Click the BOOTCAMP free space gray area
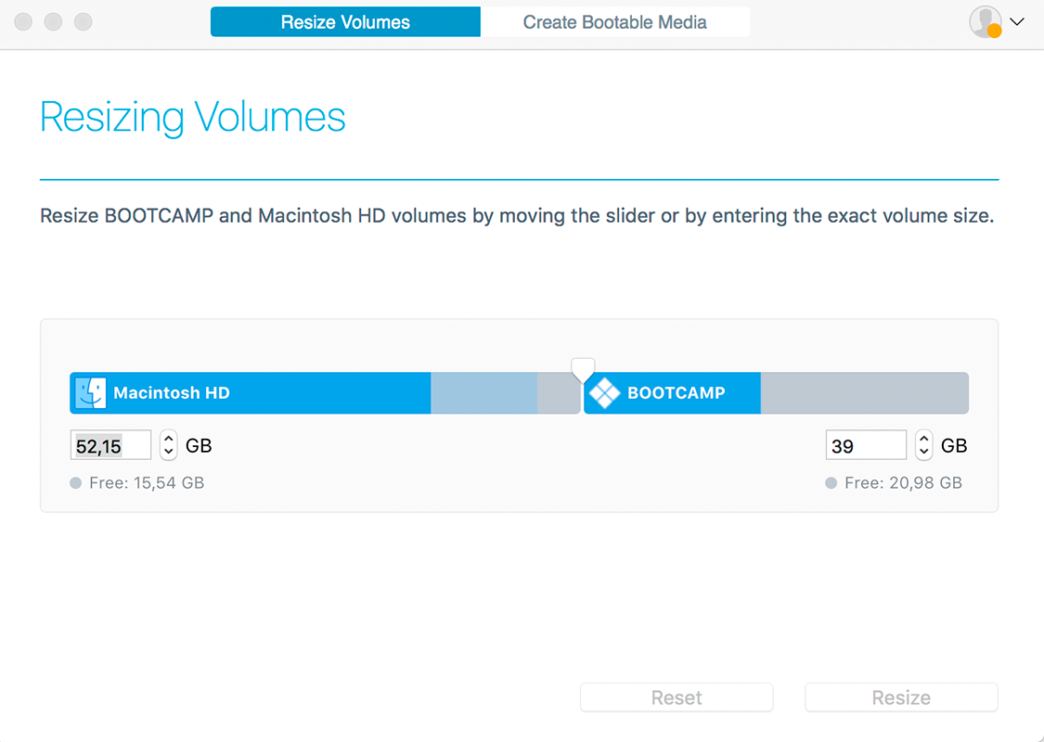This screenshot has height=742, width=1044. [864, 392]
